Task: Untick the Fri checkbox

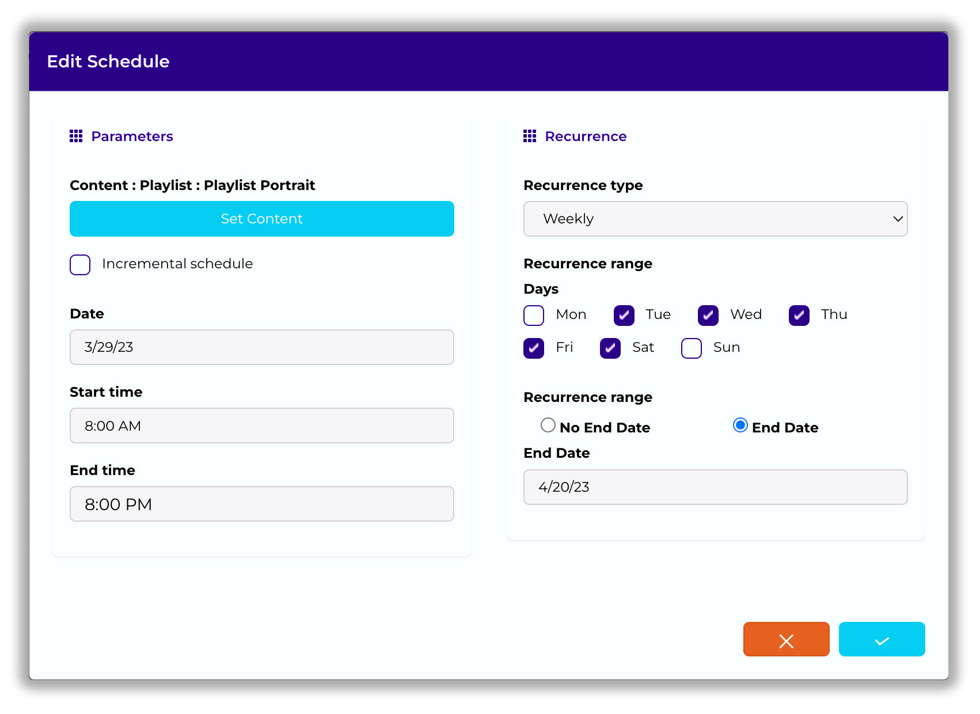Action: 534,348
